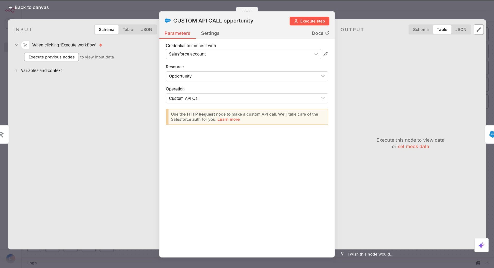Expand Variables and context section
494x268 pixels.
(x=41, y=70)
